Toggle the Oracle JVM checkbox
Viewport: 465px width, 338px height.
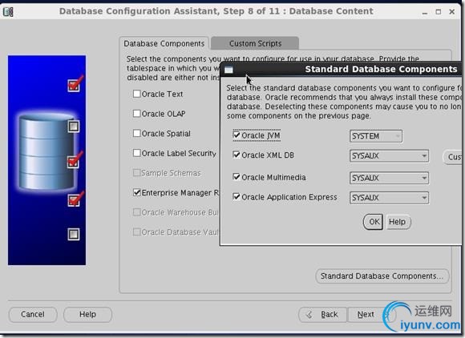(x=237, y=135)
